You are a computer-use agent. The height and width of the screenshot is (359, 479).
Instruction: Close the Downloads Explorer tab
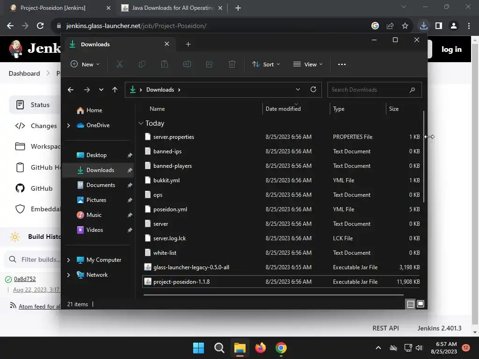(x=167, y=44)
